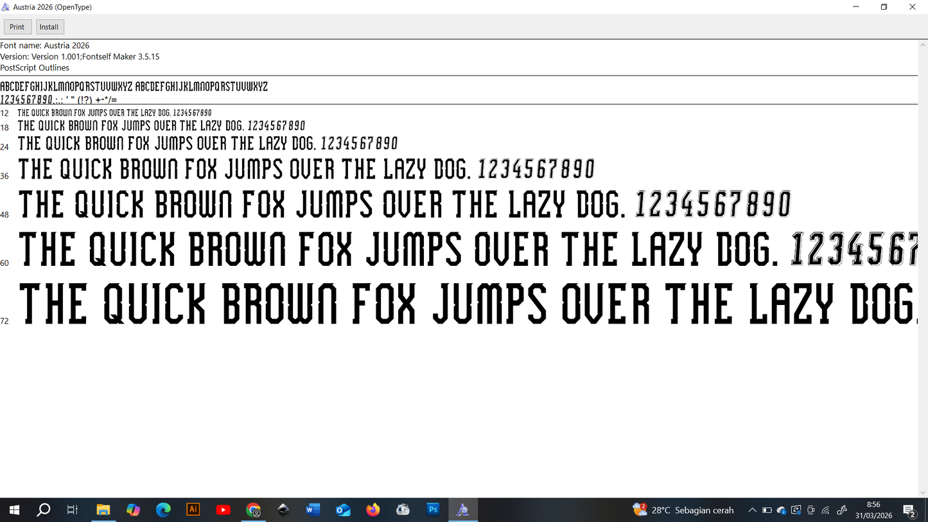
Task: Open Meet Now camera tray icon
Action: 811,510
